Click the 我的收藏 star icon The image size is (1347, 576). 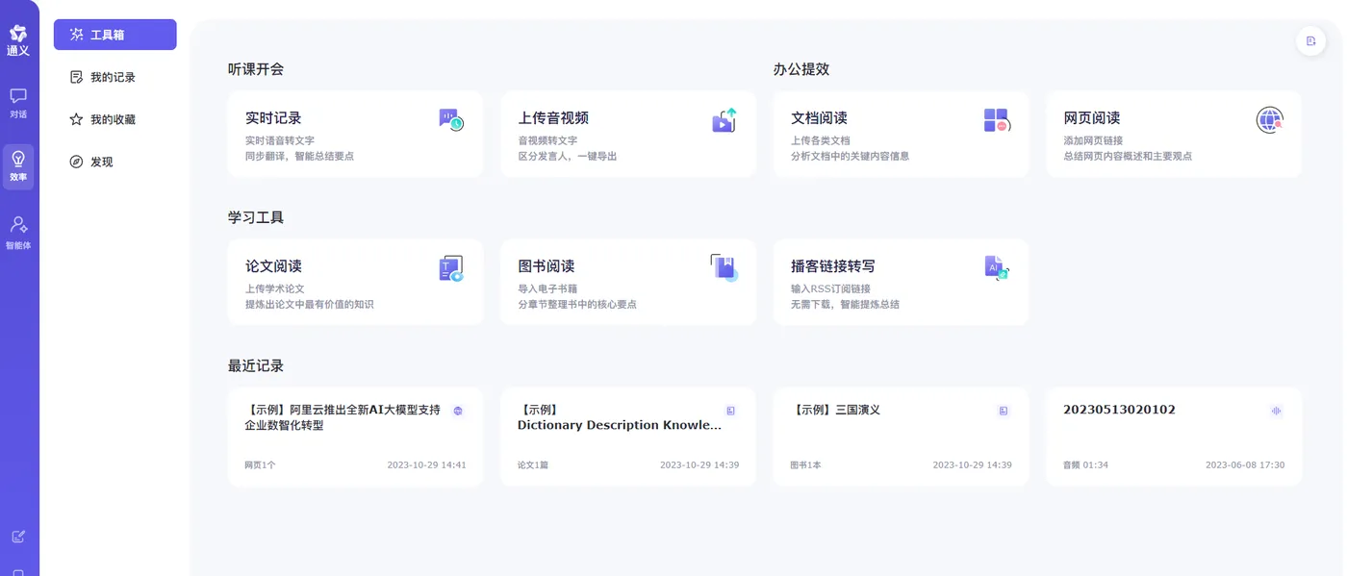[76, 119]
